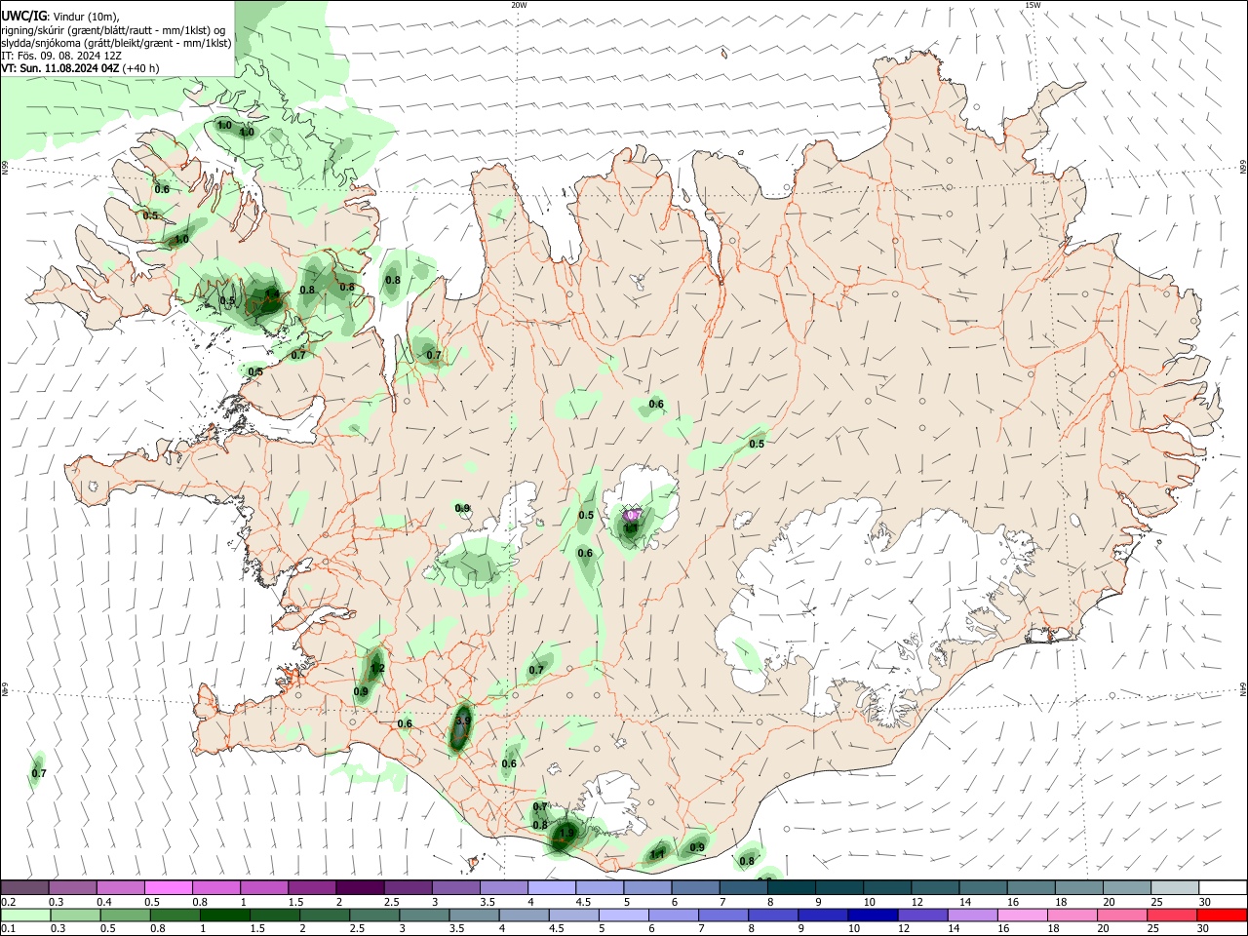Click the valid time "VT: Sun. 11.08.2024 04Z (+40 h)"

click(80, 68)
